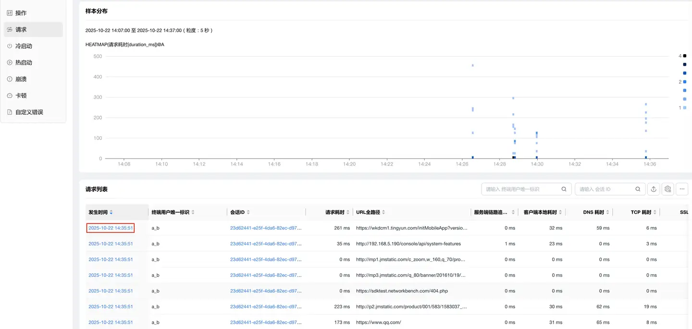
Task: Click darkest legend swatch labeled 4
Action: 685,56
